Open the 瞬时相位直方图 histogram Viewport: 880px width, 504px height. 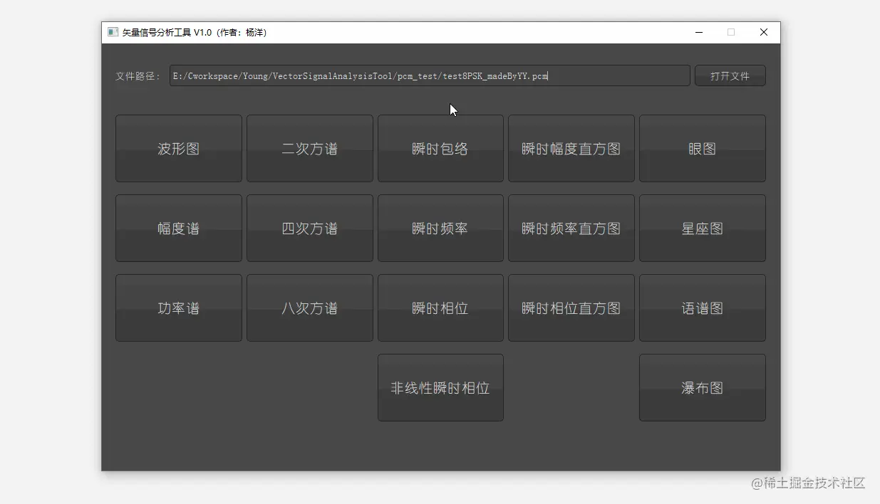coord(571,308)
